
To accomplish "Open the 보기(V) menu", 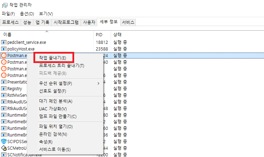I will pos(46,14).
